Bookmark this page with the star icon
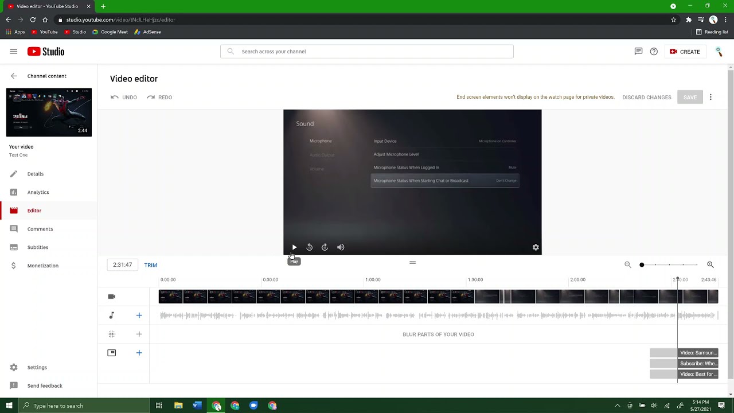The width and height of the screenshot is (734, 413). (673, 20)
